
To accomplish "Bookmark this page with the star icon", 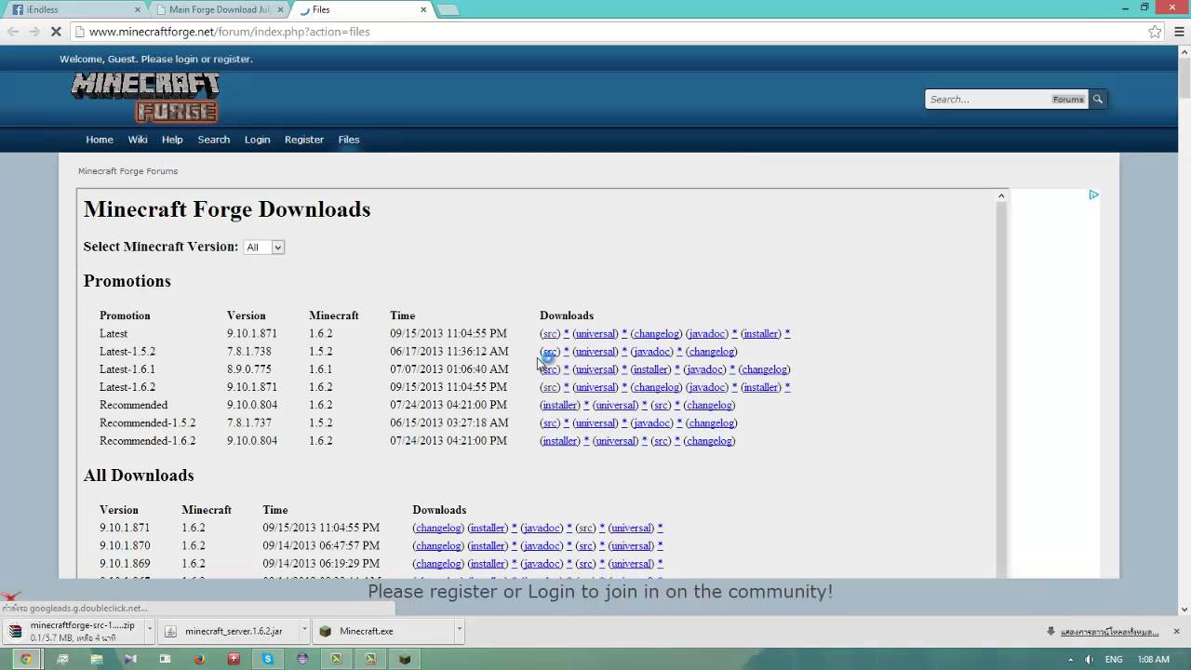I will tap(1155, 32).
